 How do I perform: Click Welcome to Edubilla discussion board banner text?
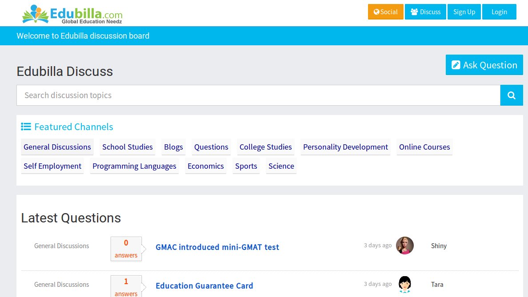click(x=83, y=36)
